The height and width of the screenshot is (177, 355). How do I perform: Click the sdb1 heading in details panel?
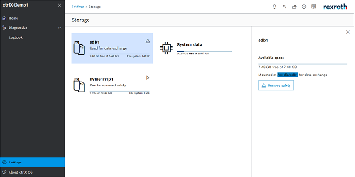[263, 41]
